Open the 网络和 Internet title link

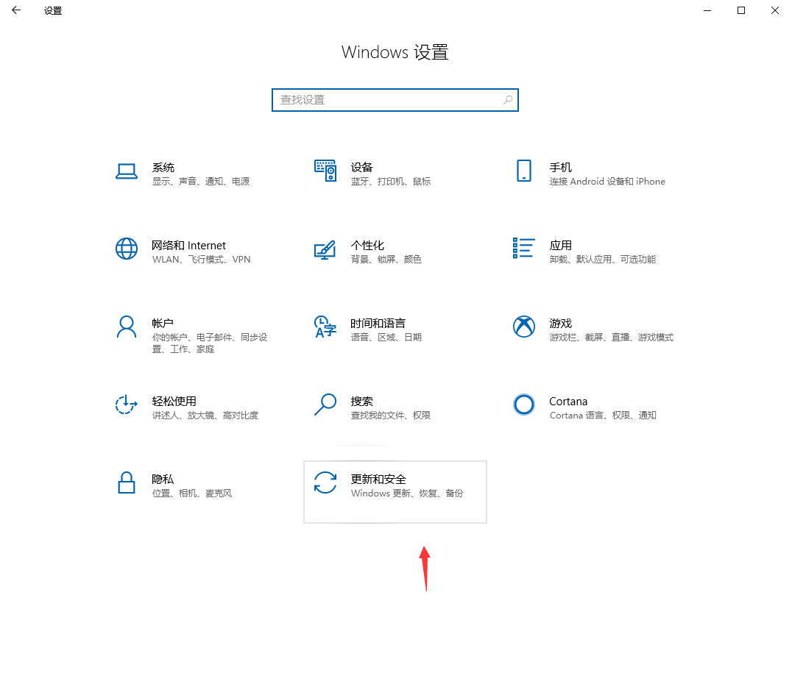pyautogui.click(x=189, y=246)
